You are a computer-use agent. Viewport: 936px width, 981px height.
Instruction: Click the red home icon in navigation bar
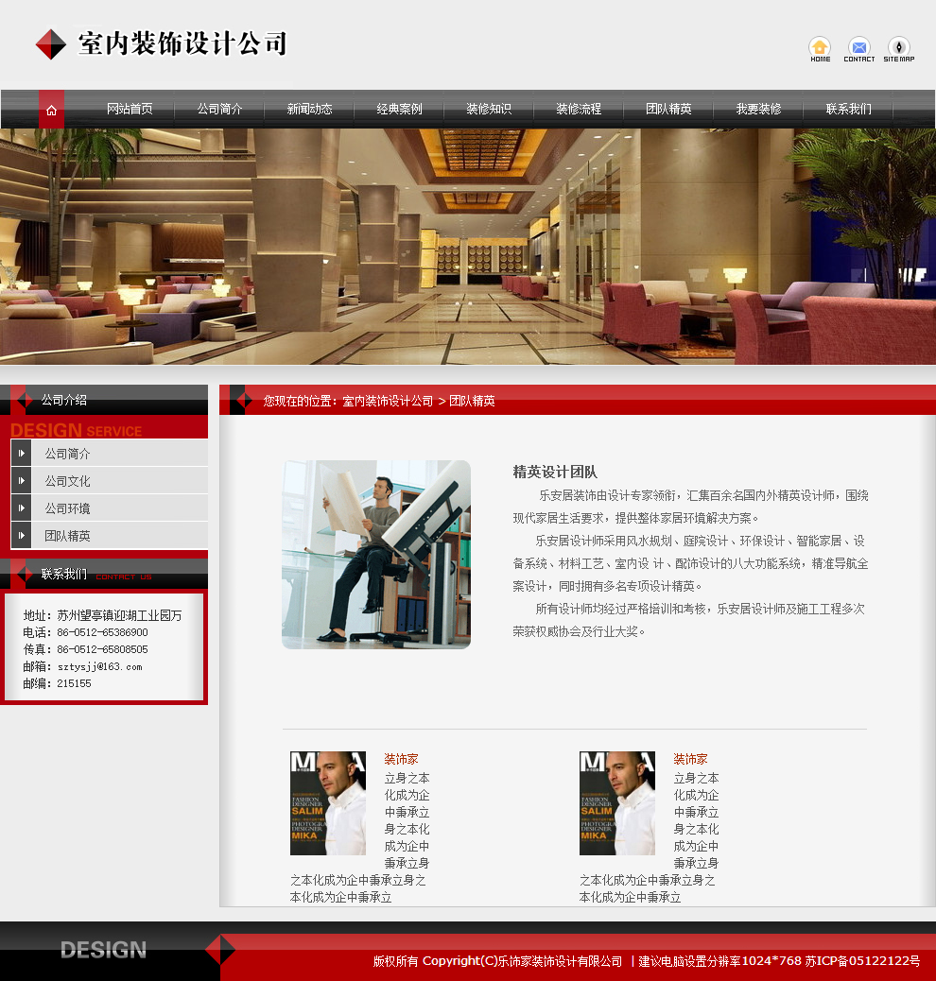pyautogui.click(x=51, y=109)
